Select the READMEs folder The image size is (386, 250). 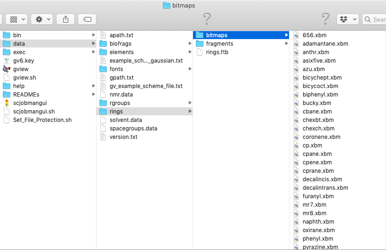(x=48, y=95)
